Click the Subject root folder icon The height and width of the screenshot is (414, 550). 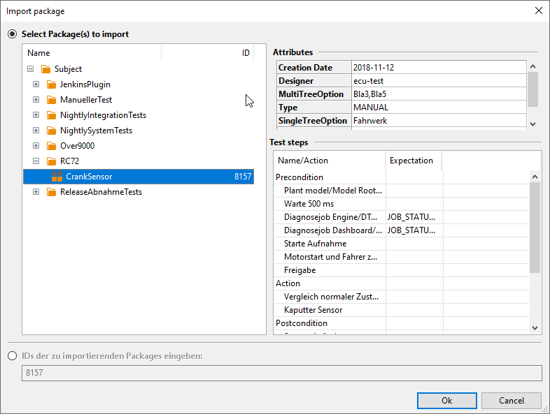[x=45, y=69]
